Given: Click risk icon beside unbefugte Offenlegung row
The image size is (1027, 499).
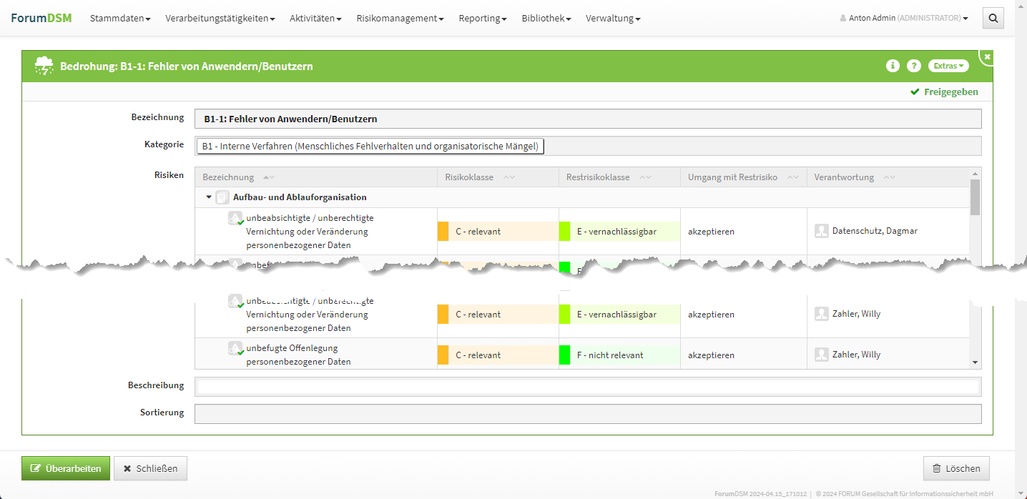Looking at the screenshot, I should [235, 349].
